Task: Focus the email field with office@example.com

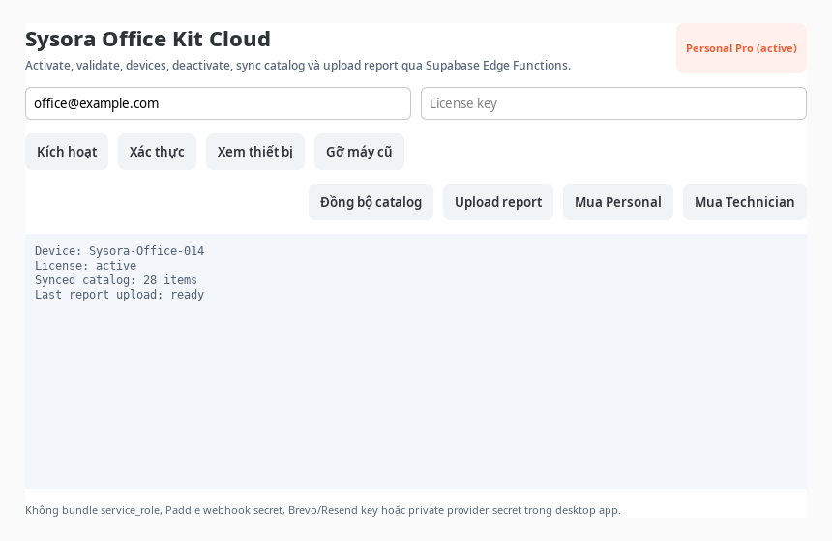Action: tap(218, 103)
